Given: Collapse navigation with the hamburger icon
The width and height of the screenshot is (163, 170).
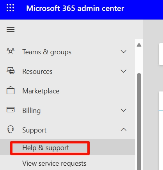Looking at the screenshot, I should pyautogui.click(x=11, y=30).
